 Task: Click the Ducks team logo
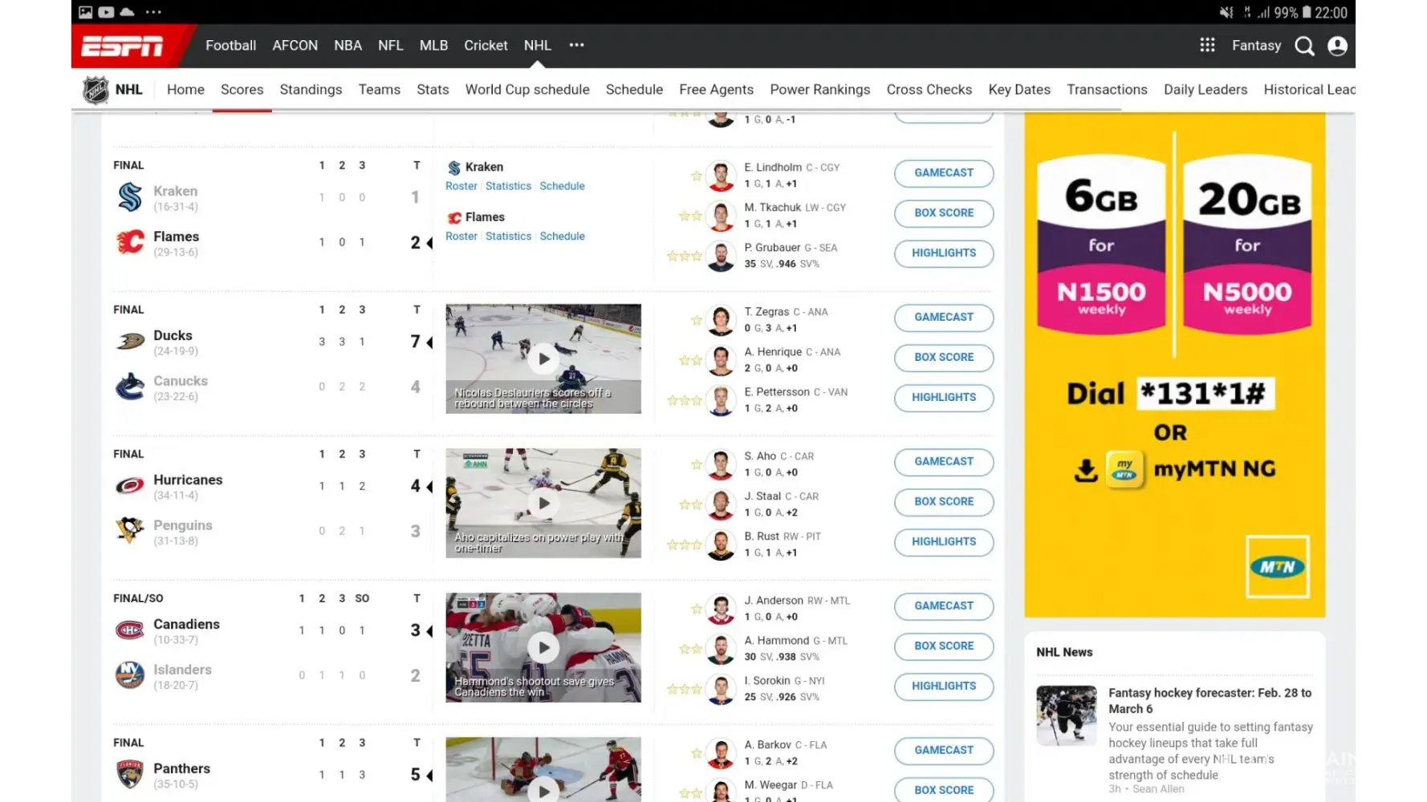point(130,342)
